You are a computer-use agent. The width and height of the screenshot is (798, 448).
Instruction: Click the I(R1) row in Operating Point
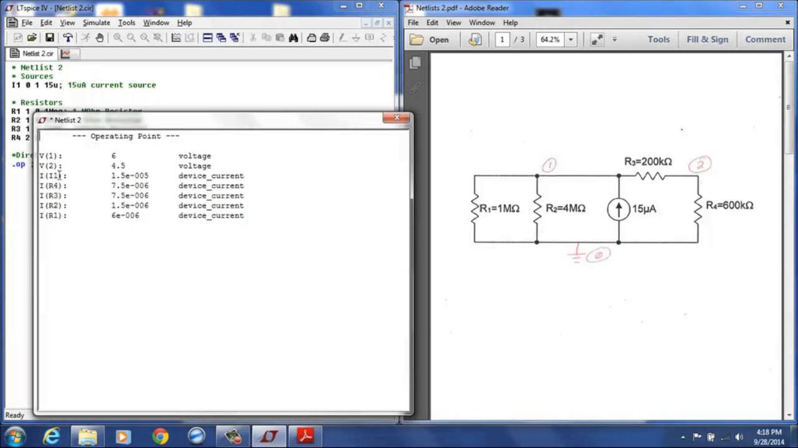142,215
